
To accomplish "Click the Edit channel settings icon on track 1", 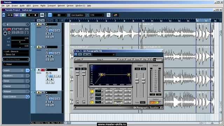I will click(47, 30).
